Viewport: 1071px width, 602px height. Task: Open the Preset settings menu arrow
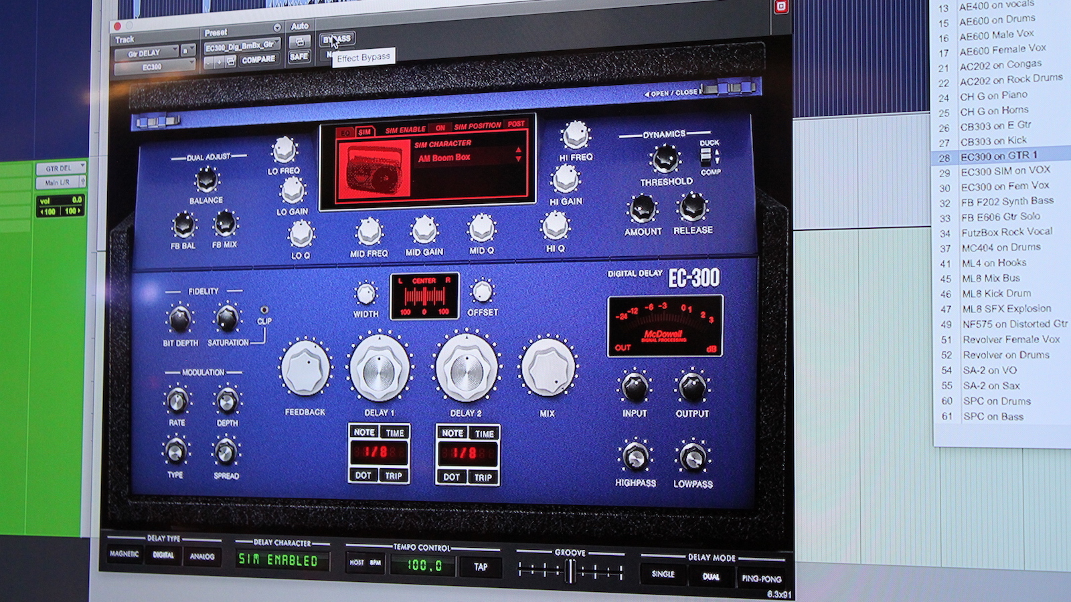277,28
